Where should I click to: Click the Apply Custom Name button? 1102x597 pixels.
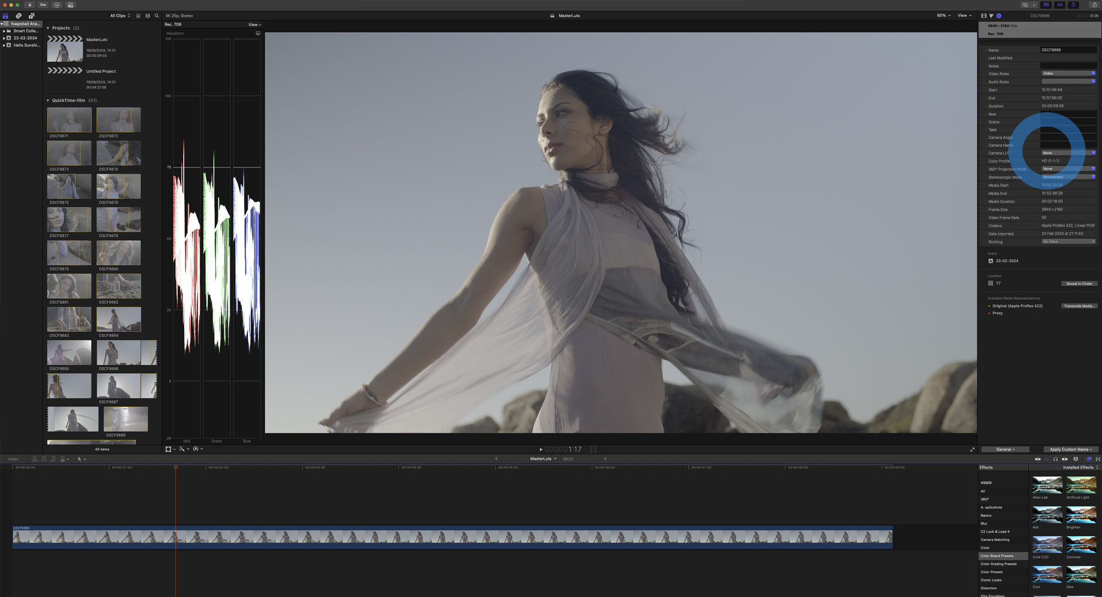1070,449
